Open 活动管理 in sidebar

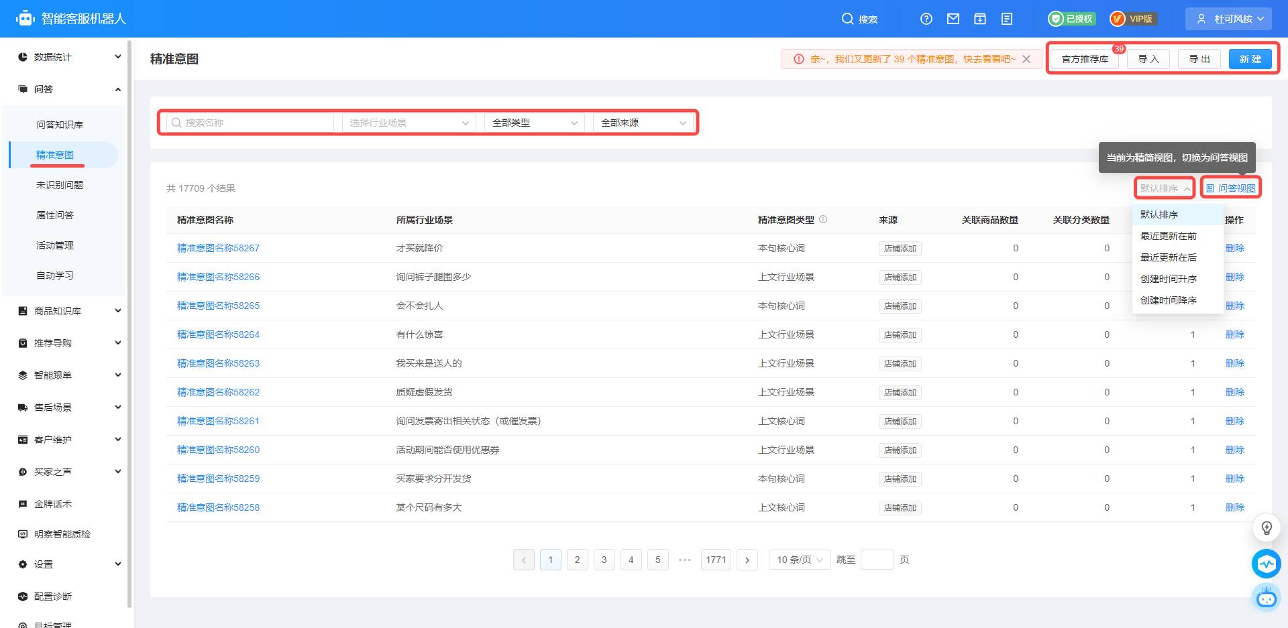point(55,245)
